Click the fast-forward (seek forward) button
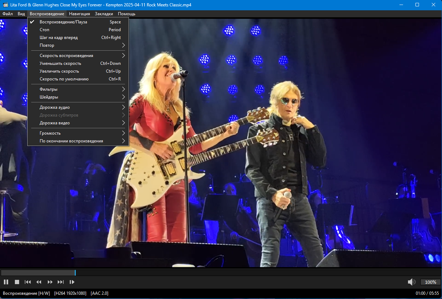The width and height of the screenshot is (442, 299). 50,282
